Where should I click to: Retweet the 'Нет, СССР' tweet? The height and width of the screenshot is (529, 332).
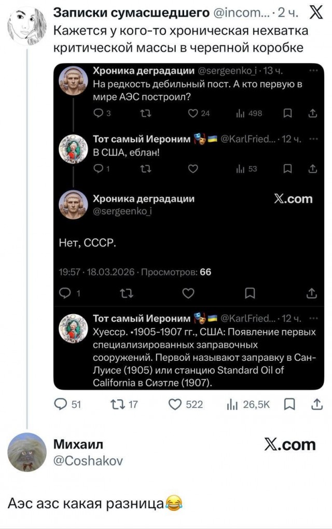click(124, 293)
